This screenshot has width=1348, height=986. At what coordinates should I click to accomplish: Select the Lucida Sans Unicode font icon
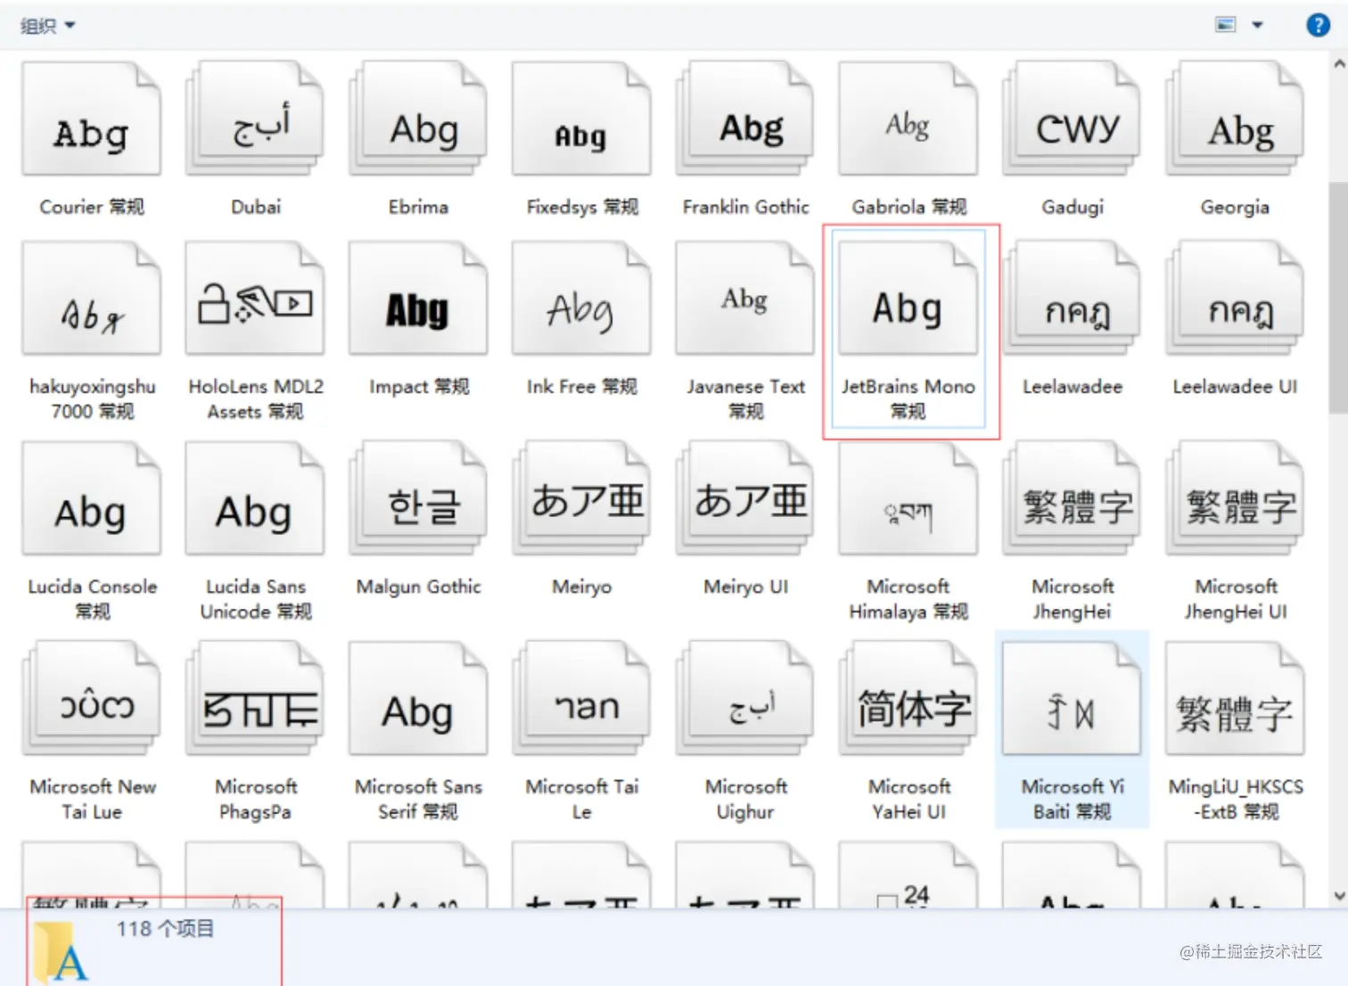pos(255,499)
